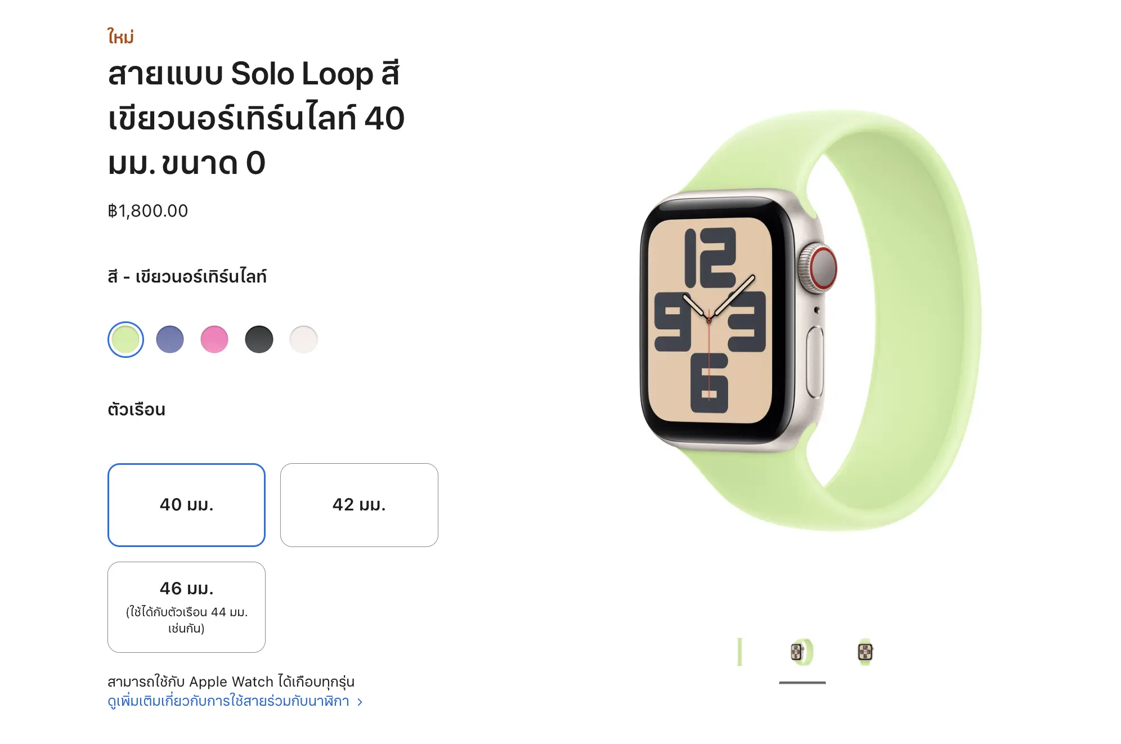Image resolution: width=1121 pixels, height=744 pixels.
Task: Click the Solo Loop product title heading
Action: click(x=256, y=118)
